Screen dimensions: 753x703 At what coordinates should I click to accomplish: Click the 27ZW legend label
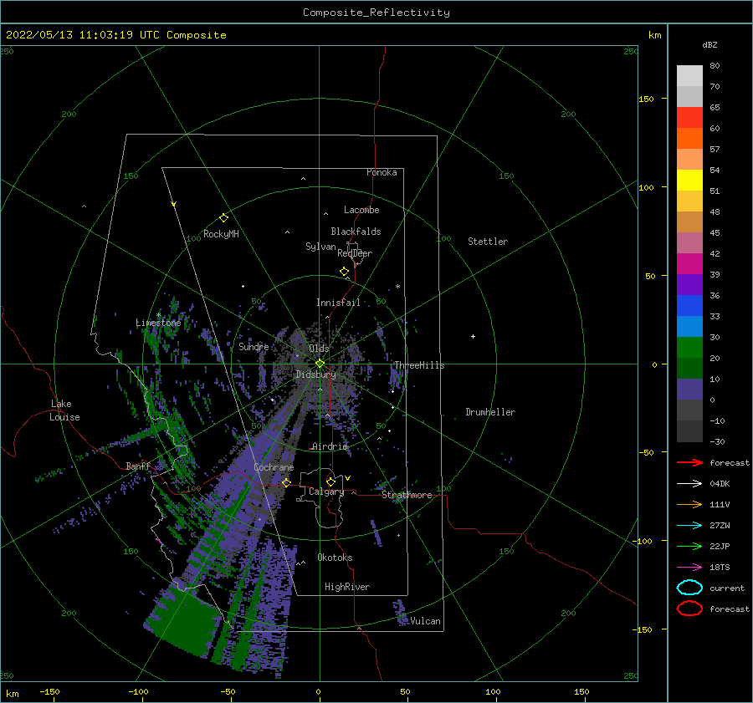coord(720,526)
